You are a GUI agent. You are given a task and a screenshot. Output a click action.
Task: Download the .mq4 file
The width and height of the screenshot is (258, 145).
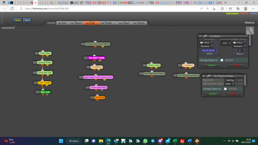17,20
